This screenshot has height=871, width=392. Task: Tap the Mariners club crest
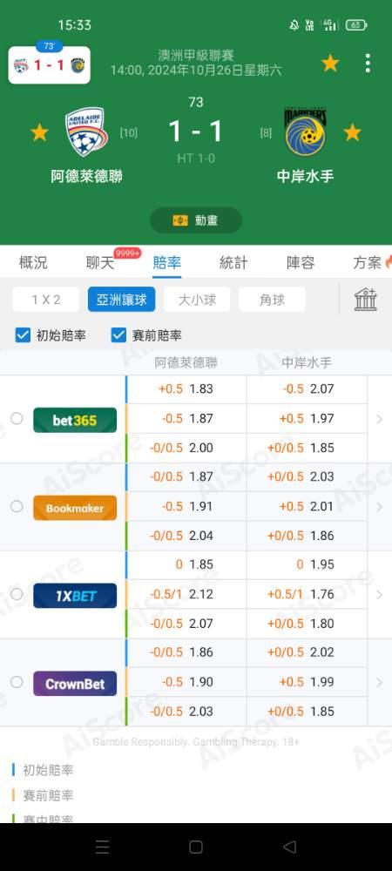click(x=306, y=132)
